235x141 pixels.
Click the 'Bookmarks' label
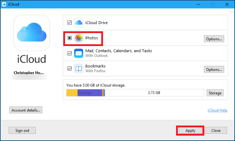(x=95, y=66)
